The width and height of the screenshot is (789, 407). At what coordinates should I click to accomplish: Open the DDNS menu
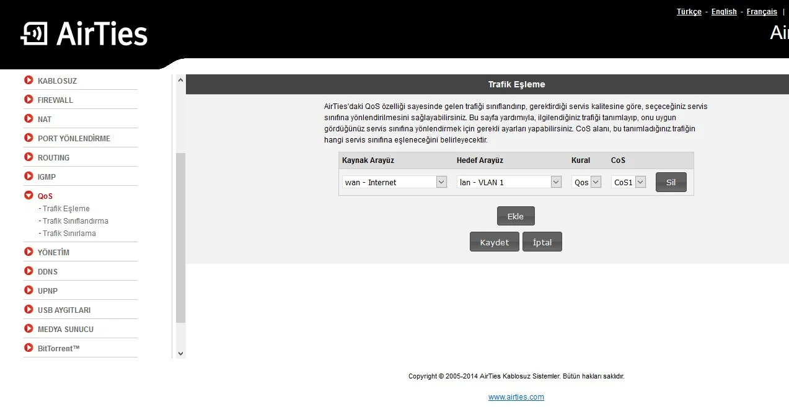pos(48,272)
